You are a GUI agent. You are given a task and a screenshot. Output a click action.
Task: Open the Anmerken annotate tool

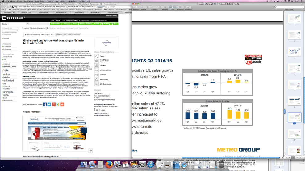click(x=188, y=7)
